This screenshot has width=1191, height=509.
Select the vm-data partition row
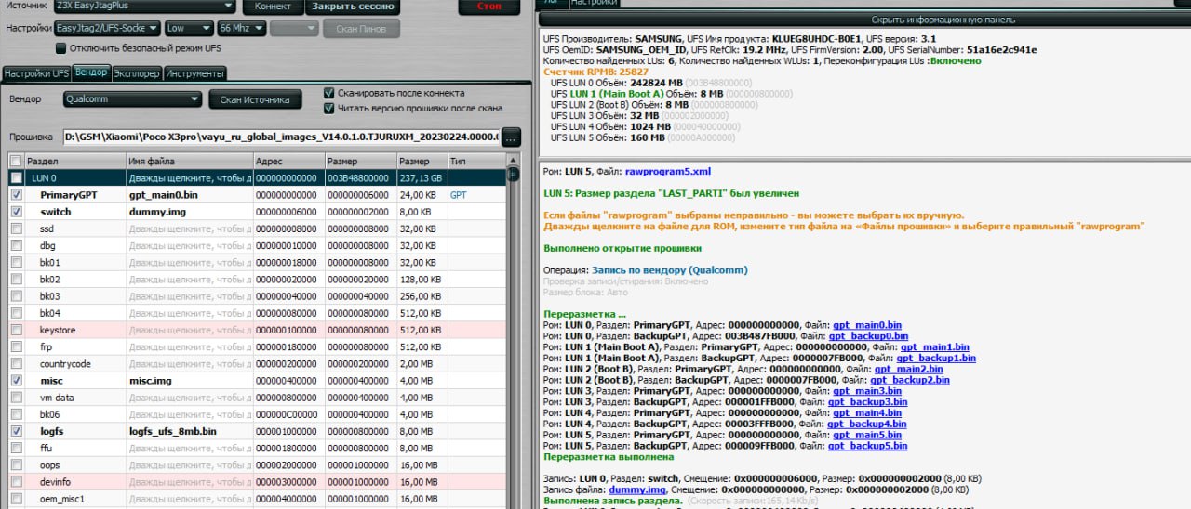257,398
